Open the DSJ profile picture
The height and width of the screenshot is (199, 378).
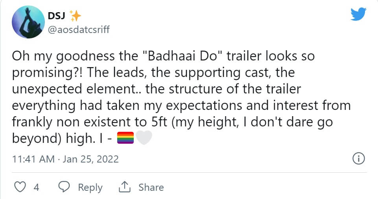click(x=28, y=22)
